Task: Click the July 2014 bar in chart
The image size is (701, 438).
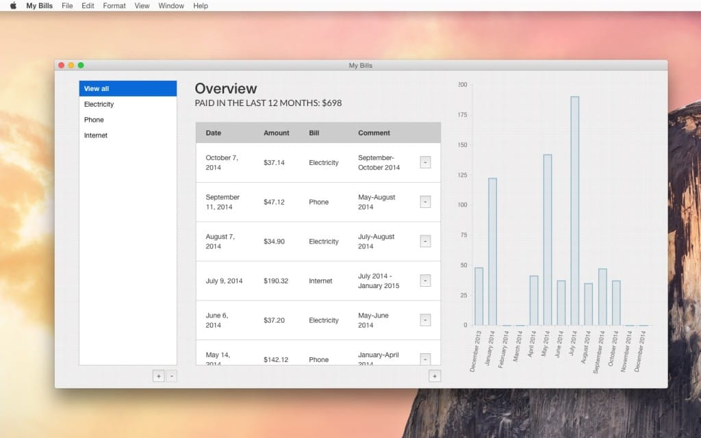Action: [574, 211]
